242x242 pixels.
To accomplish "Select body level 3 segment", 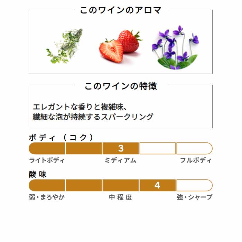I will click(121, 148).
